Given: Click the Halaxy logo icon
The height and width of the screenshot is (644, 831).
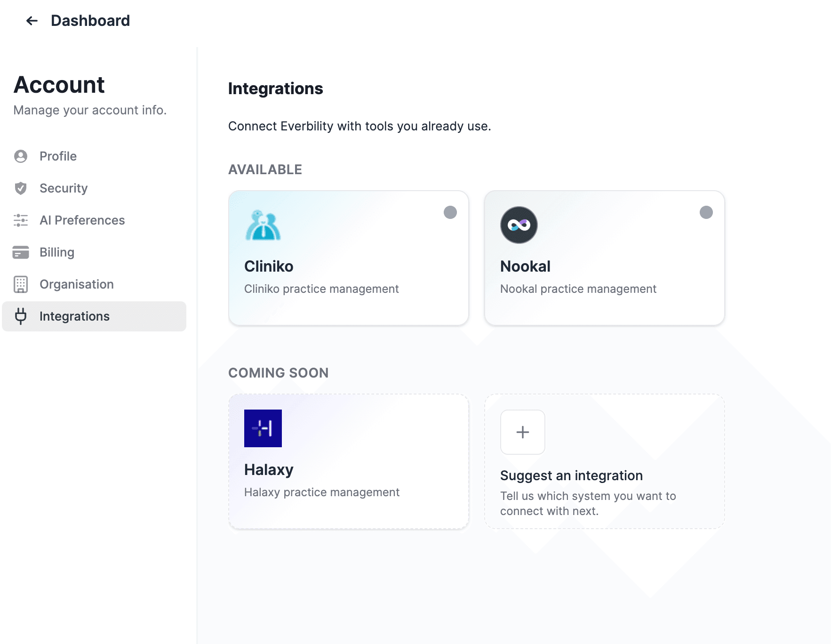Looking at the screenshot, I should [x=263, y=428].
